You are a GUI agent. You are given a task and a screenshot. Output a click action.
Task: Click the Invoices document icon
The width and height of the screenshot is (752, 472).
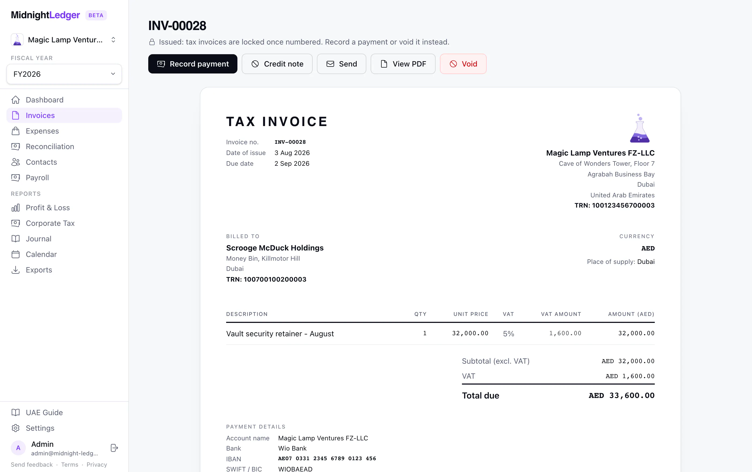(x=16, y=115)
